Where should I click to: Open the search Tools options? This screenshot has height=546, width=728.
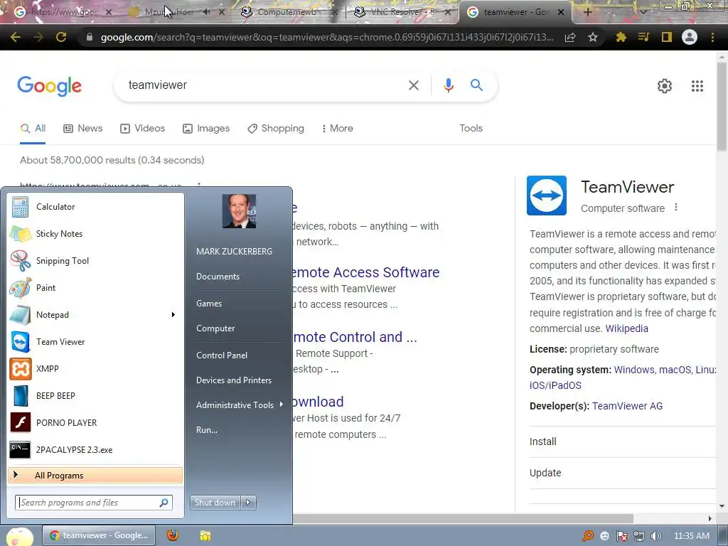[471, 129]
